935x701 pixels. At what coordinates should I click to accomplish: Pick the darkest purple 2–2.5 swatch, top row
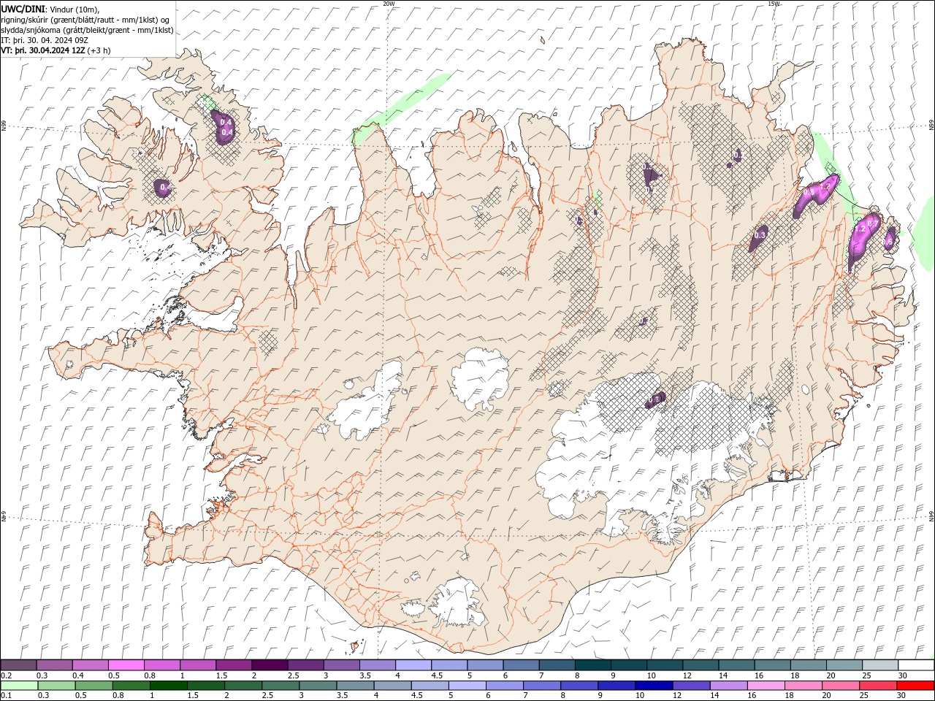(x=270, y=665)
